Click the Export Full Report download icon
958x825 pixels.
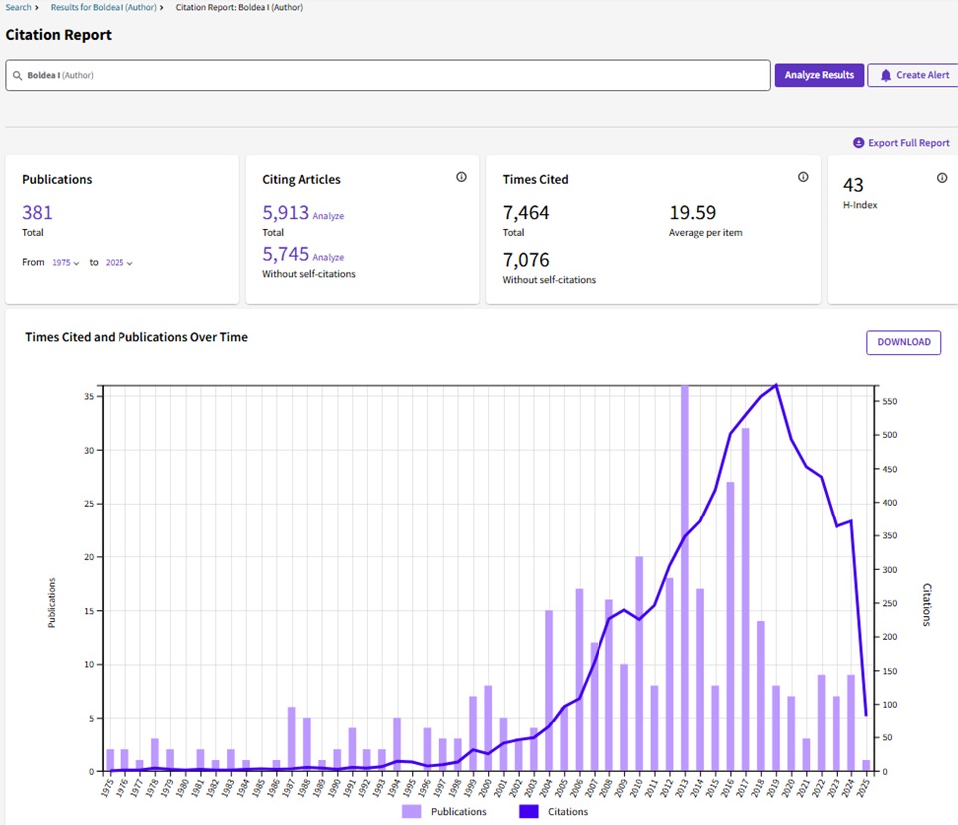tap(858, 143)
